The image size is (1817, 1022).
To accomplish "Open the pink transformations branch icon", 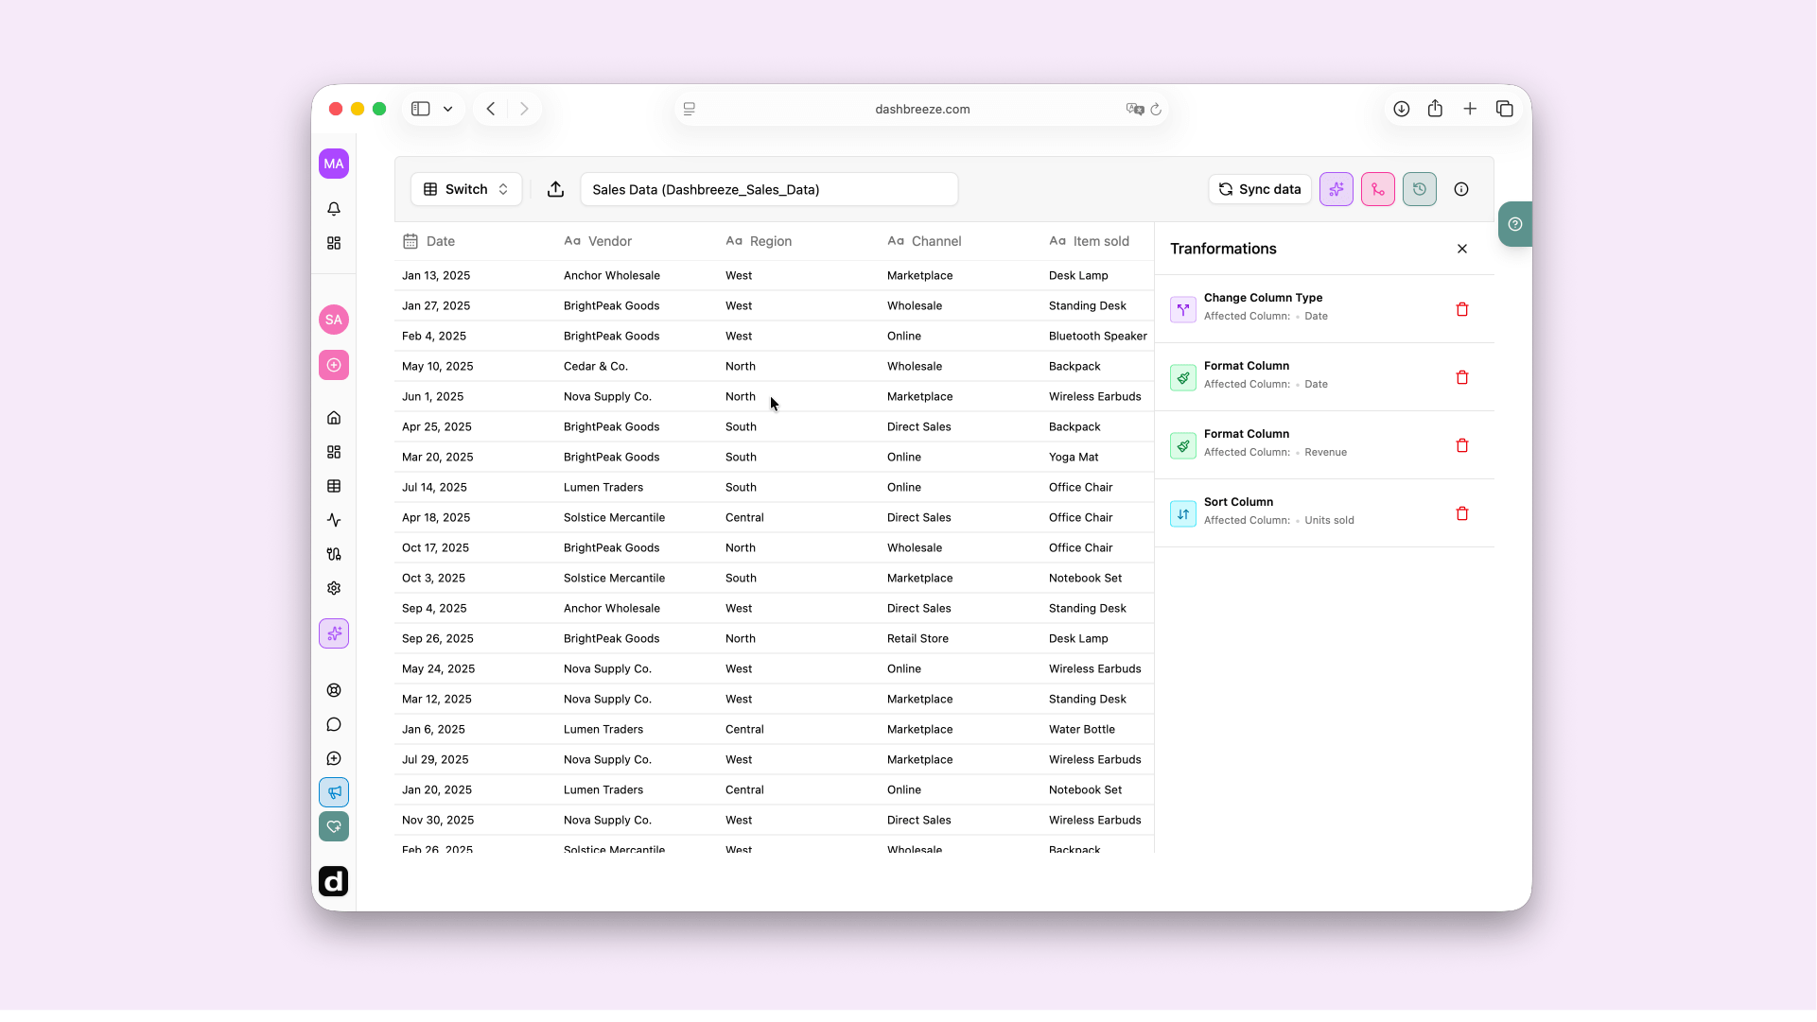I will tap(1378, 189).
